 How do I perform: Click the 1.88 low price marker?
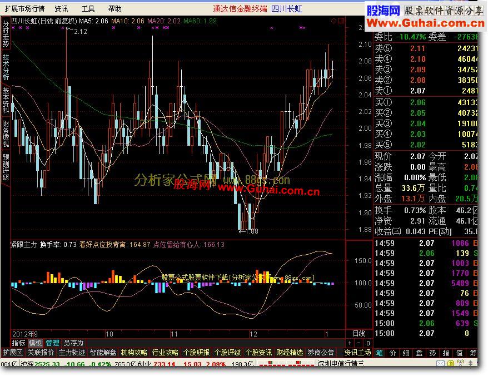pyautogui.click(x=251, y=231)
